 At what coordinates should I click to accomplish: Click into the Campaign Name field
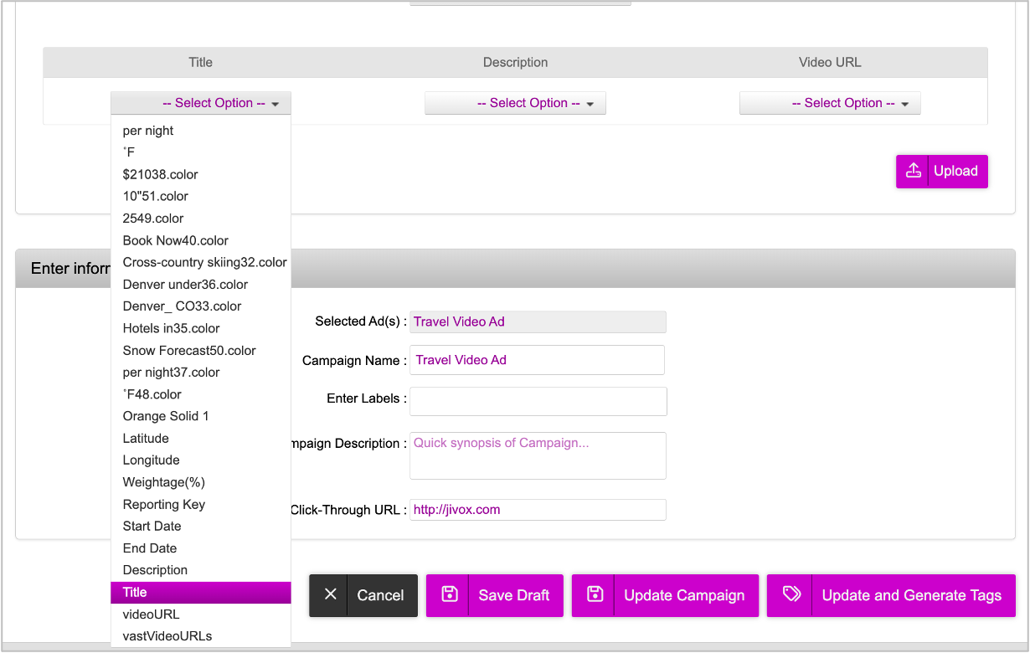coord(537,360)
